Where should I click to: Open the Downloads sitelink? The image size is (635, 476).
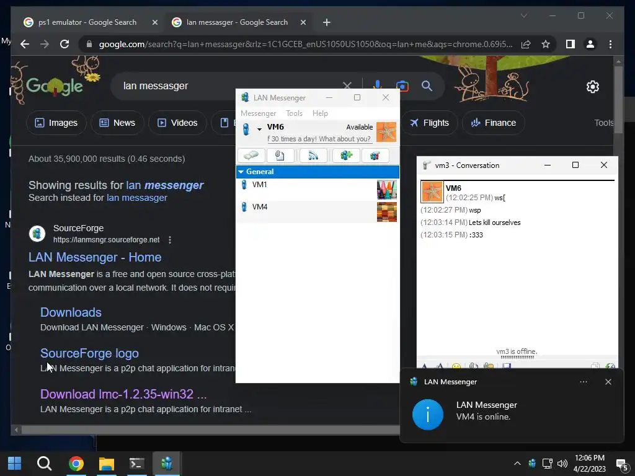click(71, 312)
